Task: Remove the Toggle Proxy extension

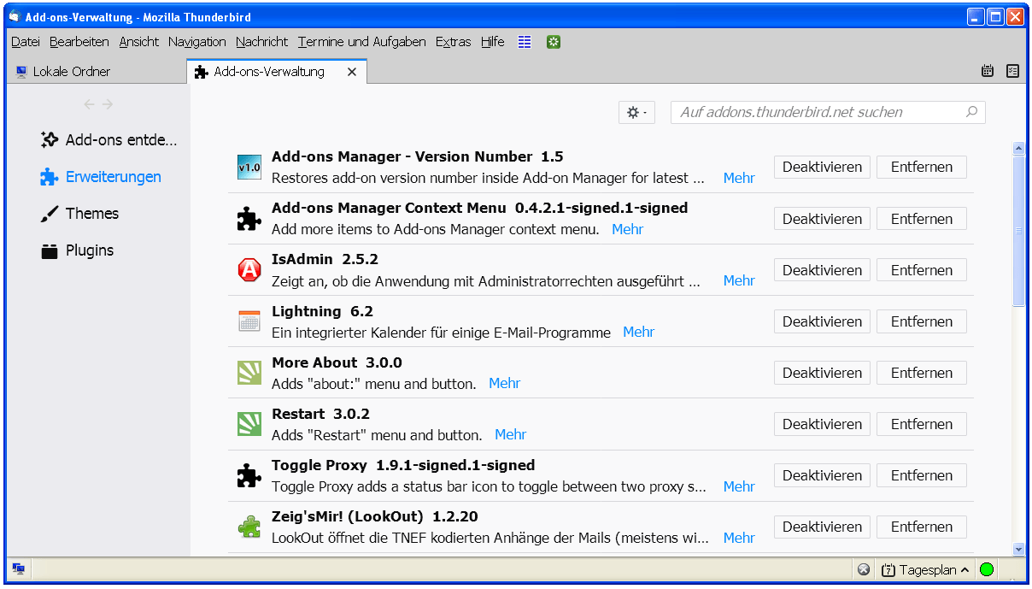Action: click(x=922, y=475)
